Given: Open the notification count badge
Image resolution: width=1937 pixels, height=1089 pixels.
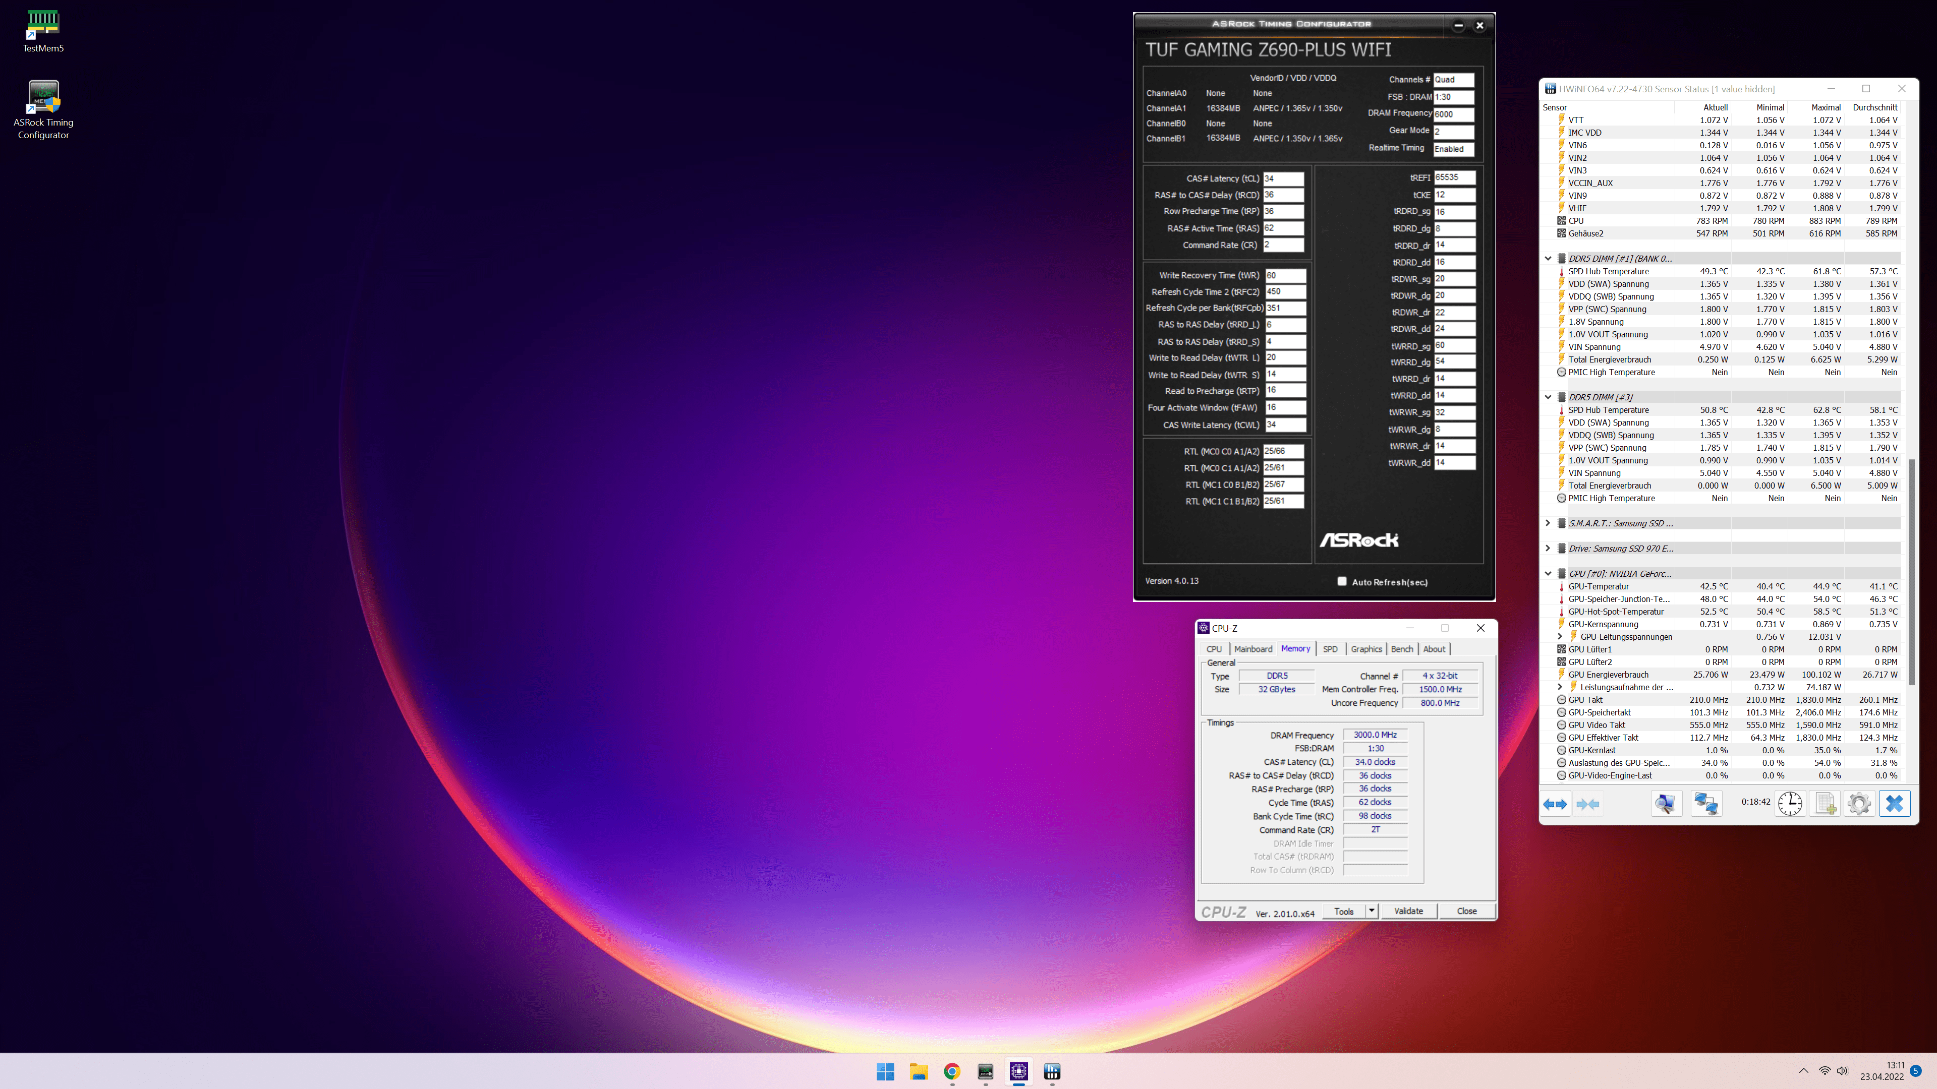Looking at the screenshot, I should (x=1915, y=1071).
